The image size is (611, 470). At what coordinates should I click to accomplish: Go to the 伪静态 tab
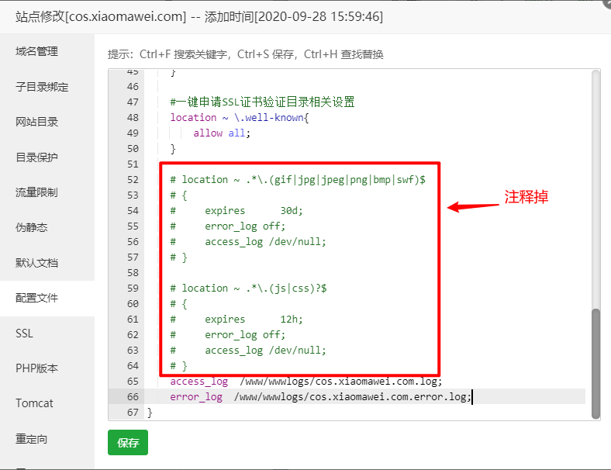(x=32, y=227)
